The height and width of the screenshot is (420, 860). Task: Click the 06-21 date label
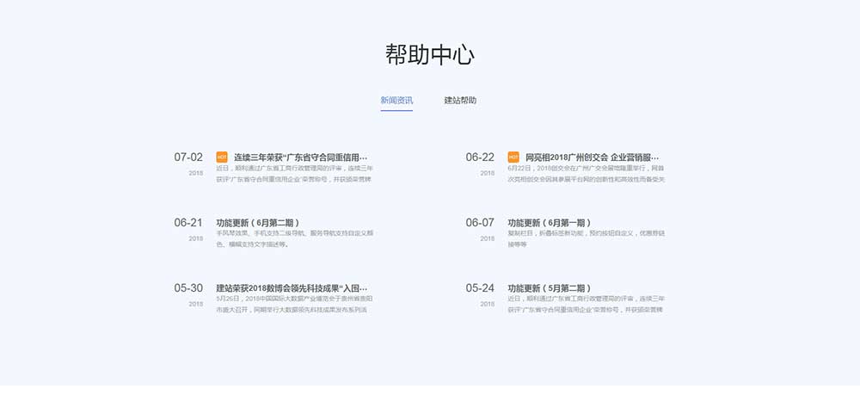[188, 223]
